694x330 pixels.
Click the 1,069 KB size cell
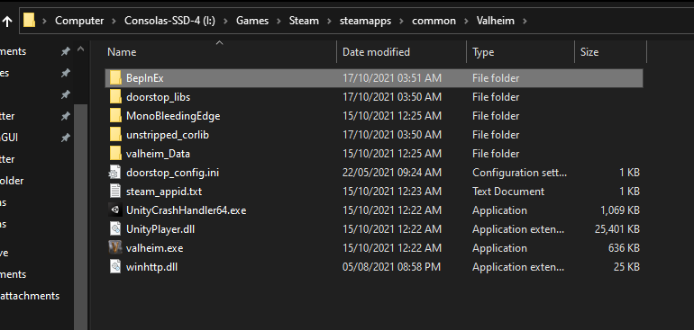point(620,210)
